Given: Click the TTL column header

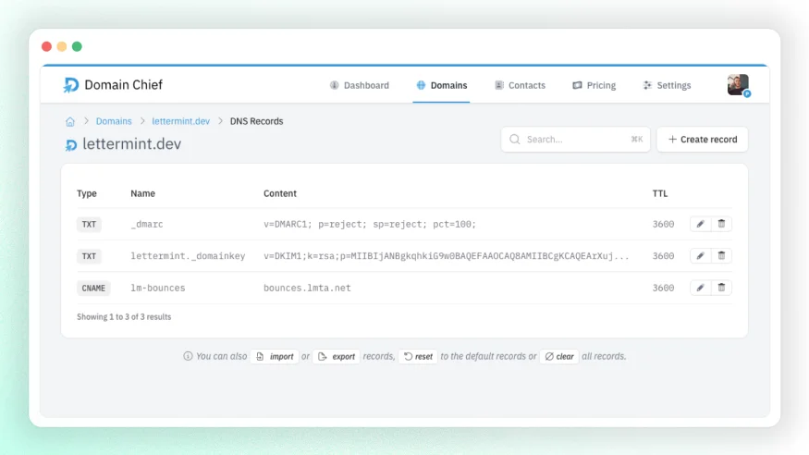Looking at the screenshot, I should coord(660,193).
